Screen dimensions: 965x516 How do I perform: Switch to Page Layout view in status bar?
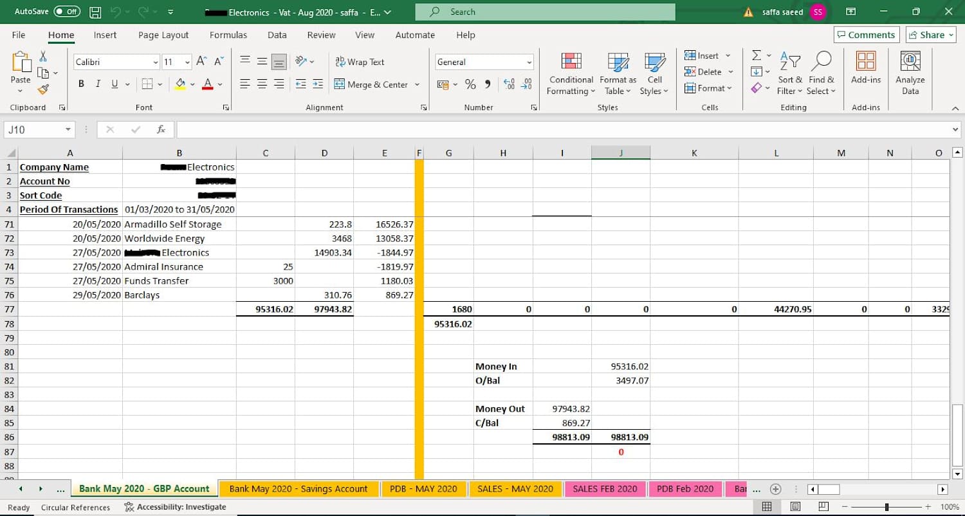(x=795, y=507)
